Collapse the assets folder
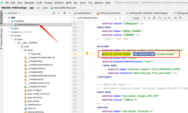This screenshot has height=113, width=188. pyautogui.click(x=8, y=35)
